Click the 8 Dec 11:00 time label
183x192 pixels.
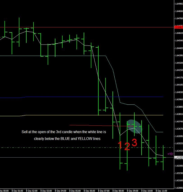[161, 191]
